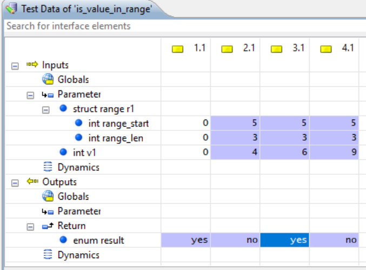
Task: Click the Dynamics icon under Inputs
Action: pyautogui.click(x=48, y=167)
